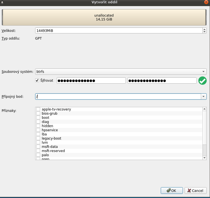Click the window menu icon in title bar
This screenshot has height=198, width=210.
point(2,2)
